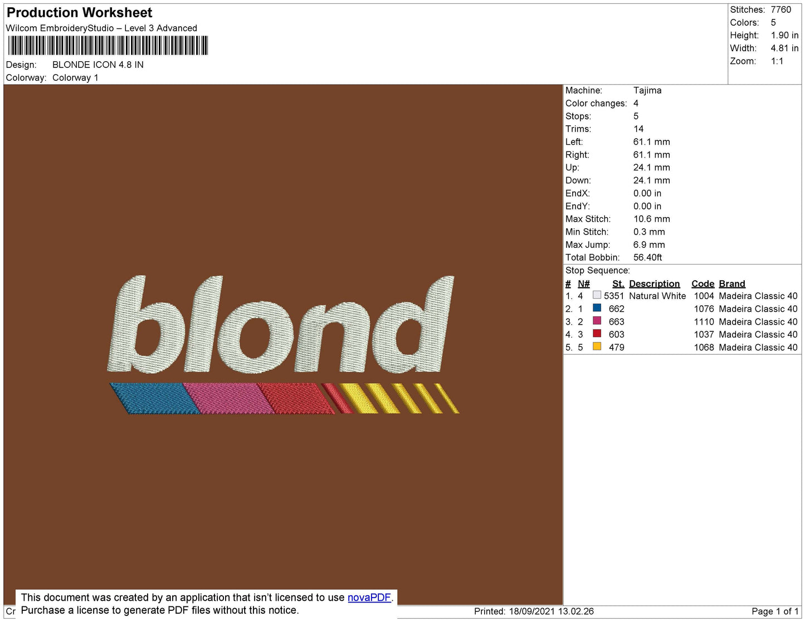The height and width of the screenshot is (622, 805).
Task: Click the EndX value '0.00 in'
Action: [647, 193]
